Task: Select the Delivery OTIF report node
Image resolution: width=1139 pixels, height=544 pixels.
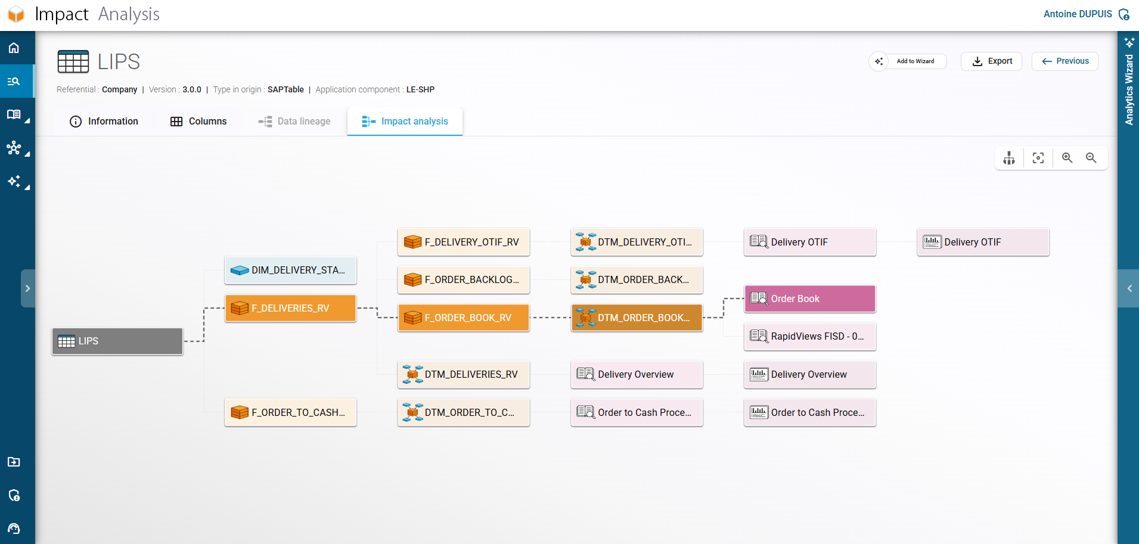Action: point(810,242)
